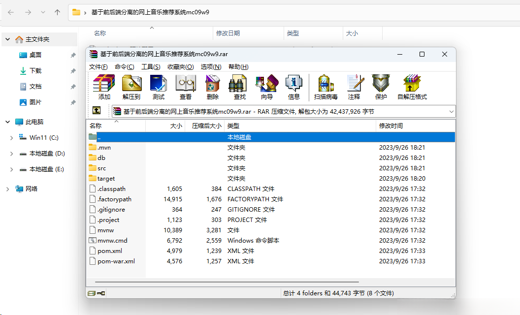Viewport: 520px width, 315px height.
Task: Open the 选项(N) menu
Action: (x=211, y=67)
